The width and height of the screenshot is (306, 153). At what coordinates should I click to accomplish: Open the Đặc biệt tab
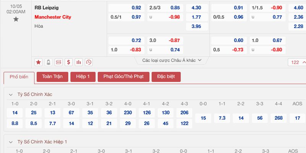pyautogui.click(x=166, y=77)
